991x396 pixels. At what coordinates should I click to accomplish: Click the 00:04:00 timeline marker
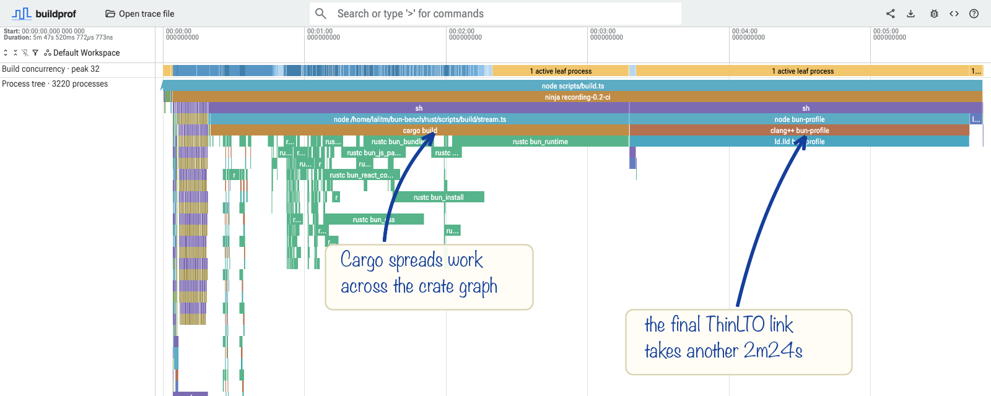coord(748,34)
